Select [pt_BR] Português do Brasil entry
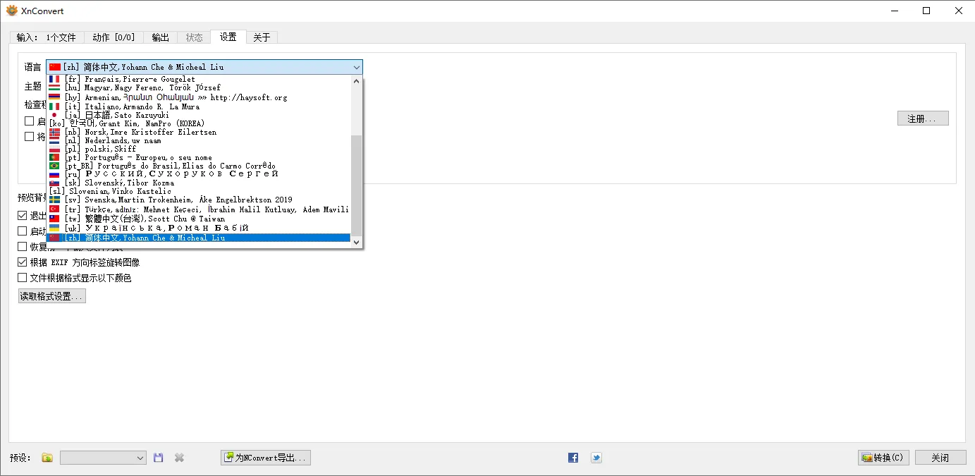The height and width of the screenshot is (476, 975). (x=199, y=166)
